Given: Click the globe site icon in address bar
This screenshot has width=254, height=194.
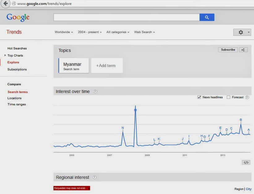Looking at the screenshot, I should point(14,3).
